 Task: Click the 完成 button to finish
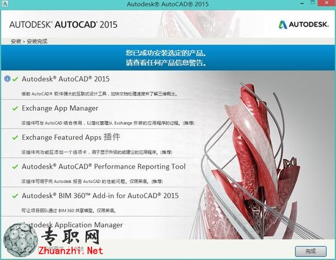311,251
